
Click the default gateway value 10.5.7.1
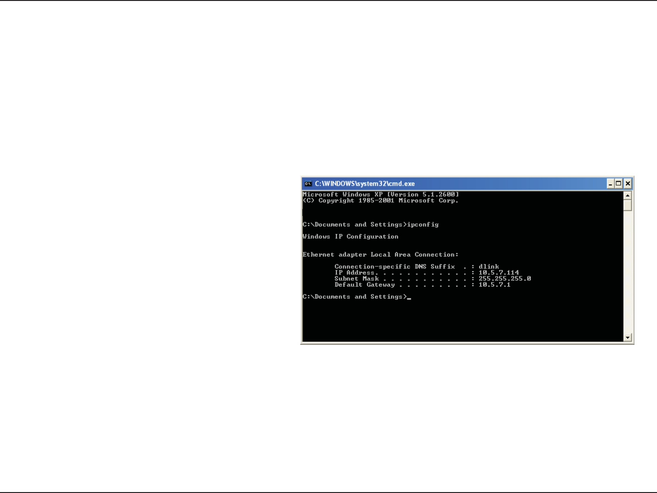[494, 285]
